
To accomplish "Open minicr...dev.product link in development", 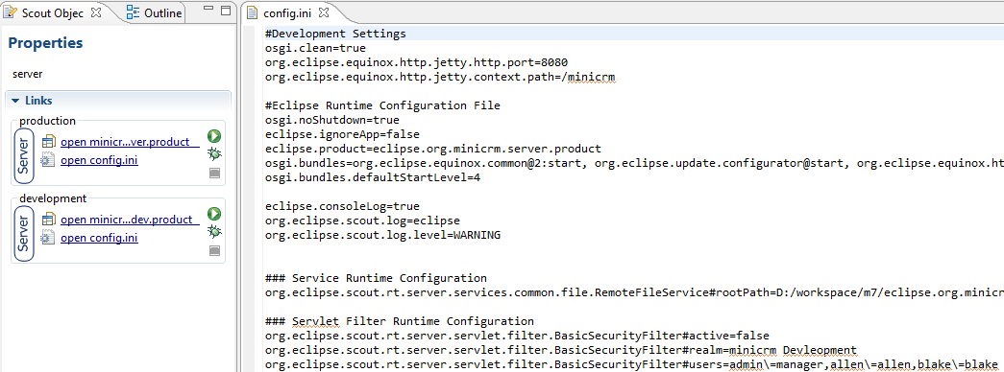I will [x=130, y=220].
